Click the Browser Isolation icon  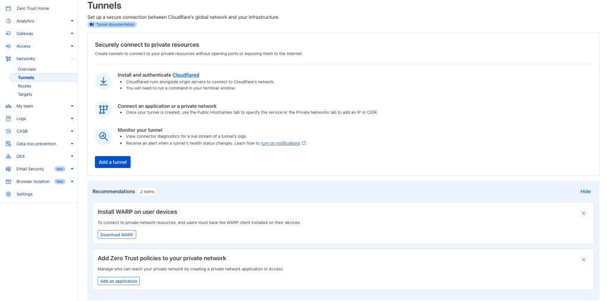coord(8,182)
